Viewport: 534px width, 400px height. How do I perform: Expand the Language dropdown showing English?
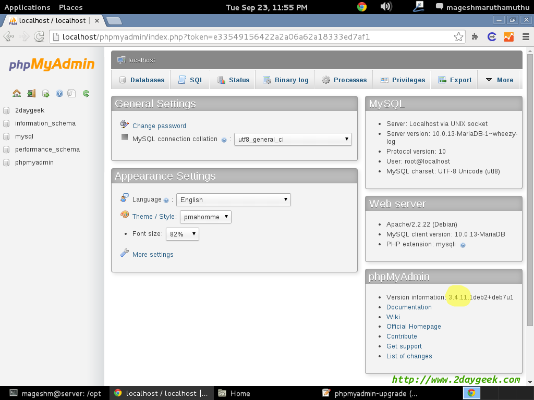pos(233,199)
